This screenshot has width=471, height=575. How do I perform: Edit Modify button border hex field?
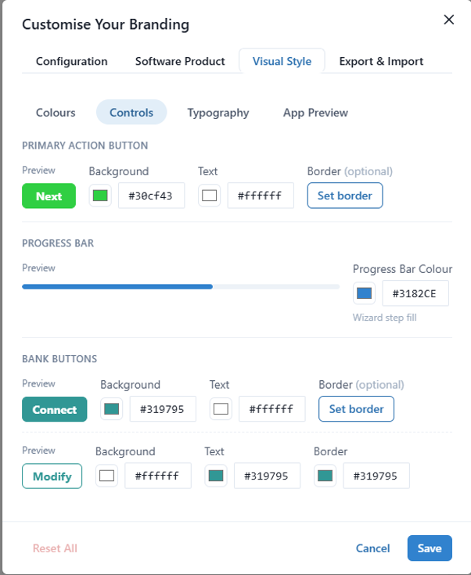coord(376,476)
